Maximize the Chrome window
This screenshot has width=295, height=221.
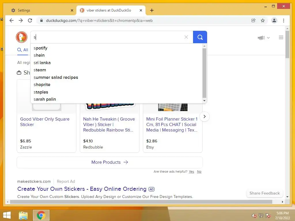coord(273,6)
